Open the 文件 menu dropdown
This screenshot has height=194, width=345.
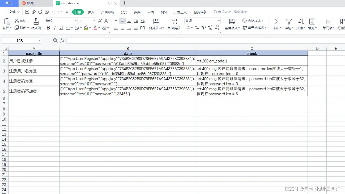(x=12, y=12)
